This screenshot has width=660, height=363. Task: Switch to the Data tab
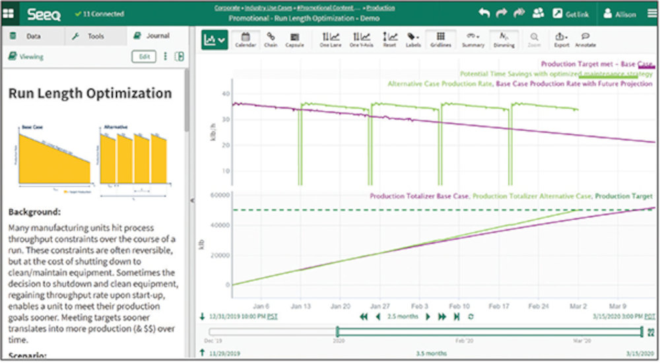[33, 36]
